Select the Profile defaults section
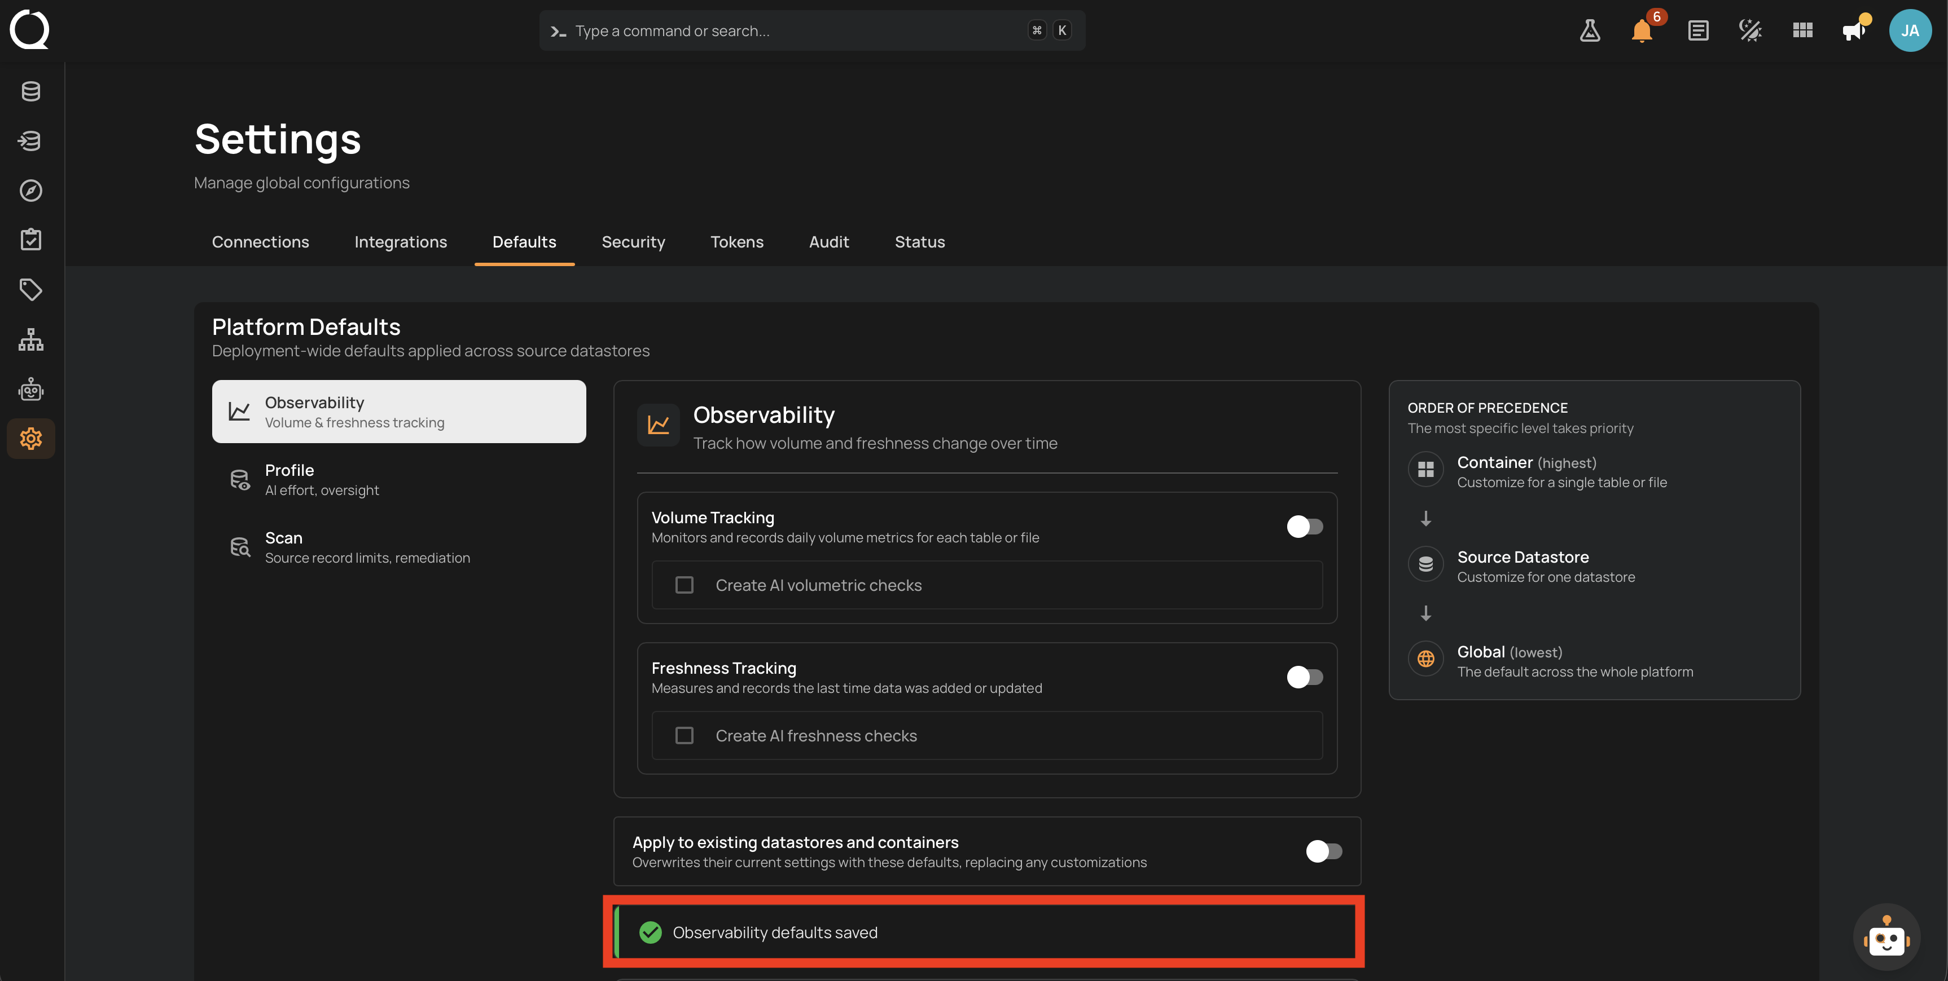 398,480
